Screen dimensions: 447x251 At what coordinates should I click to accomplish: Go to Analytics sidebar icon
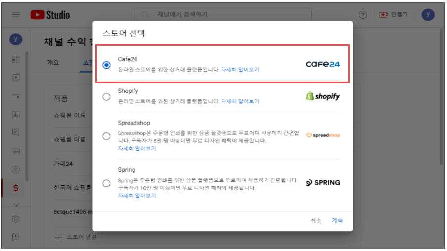(x=16, y=115)
